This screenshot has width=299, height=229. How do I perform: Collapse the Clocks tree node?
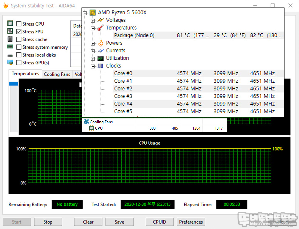[x=93, y=66]
